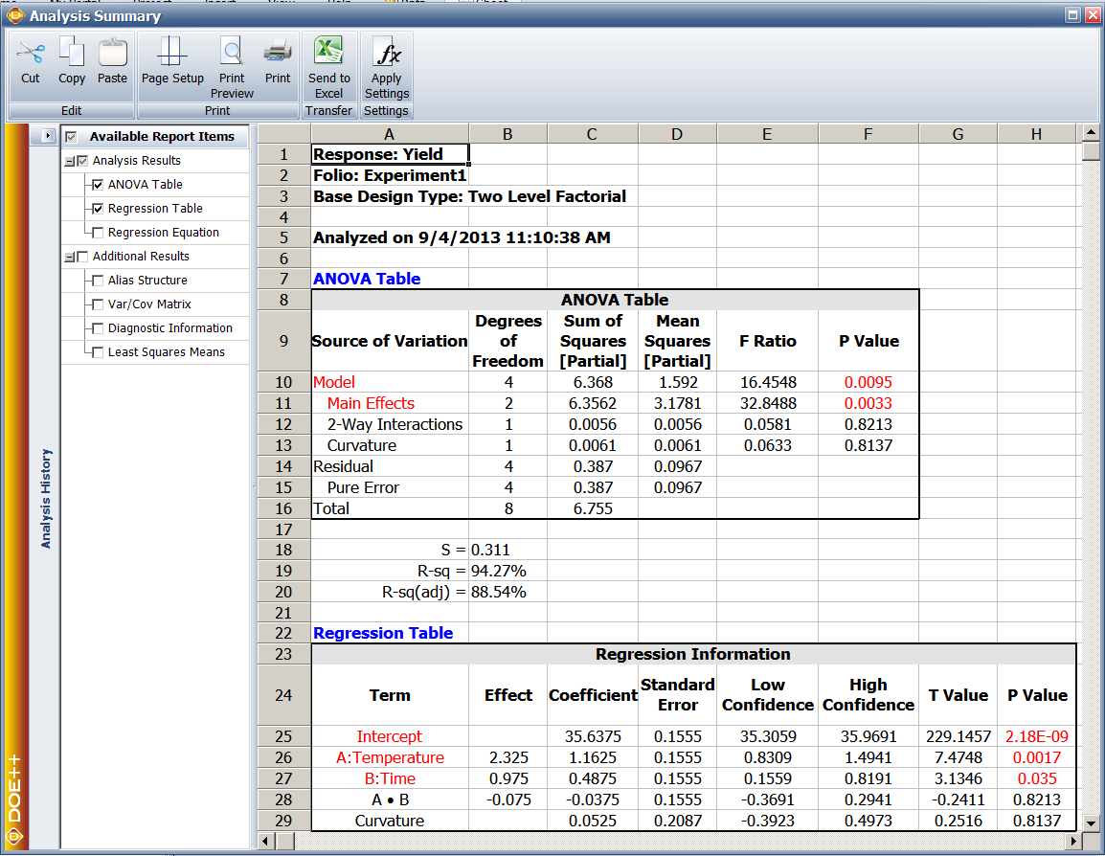Collapse the Additional Results tree node
This screenshot has height=856, width=1105.
[69, 258]
